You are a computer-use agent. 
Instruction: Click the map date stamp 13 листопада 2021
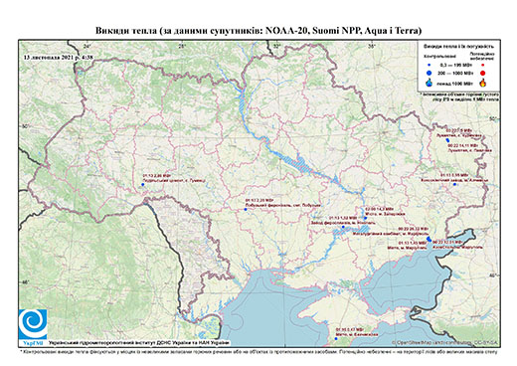(58, 57)
